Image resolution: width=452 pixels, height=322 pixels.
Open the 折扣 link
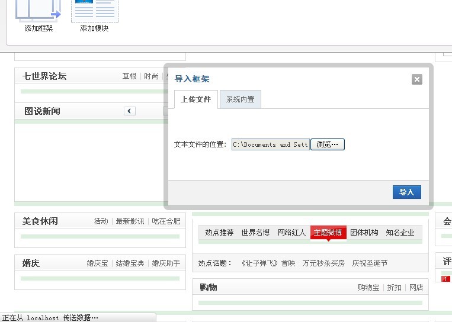[x=395, y=288]
